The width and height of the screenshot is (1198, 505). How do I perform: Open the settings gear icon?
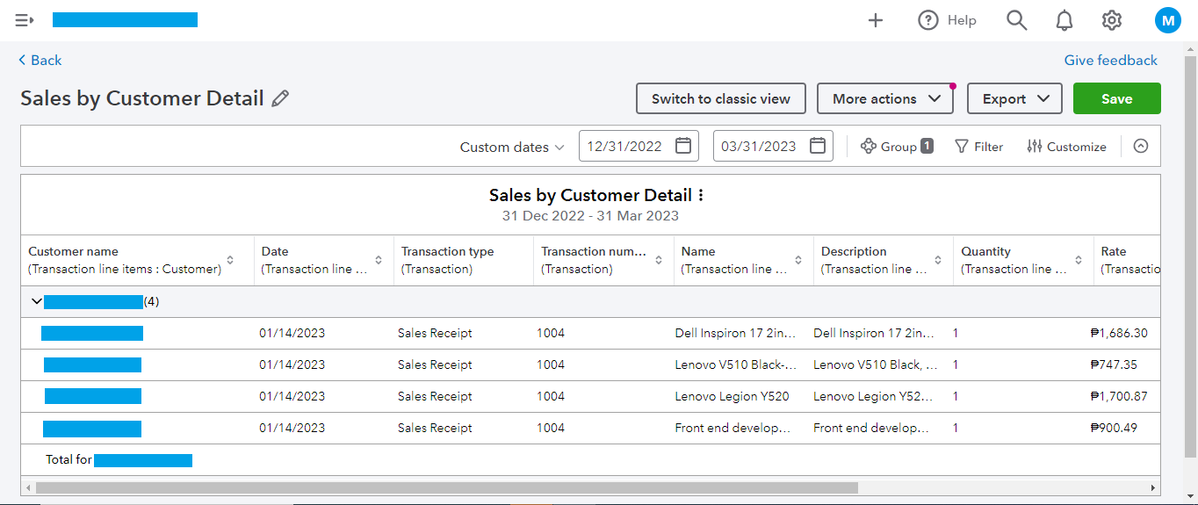(x=1112, y=20)
